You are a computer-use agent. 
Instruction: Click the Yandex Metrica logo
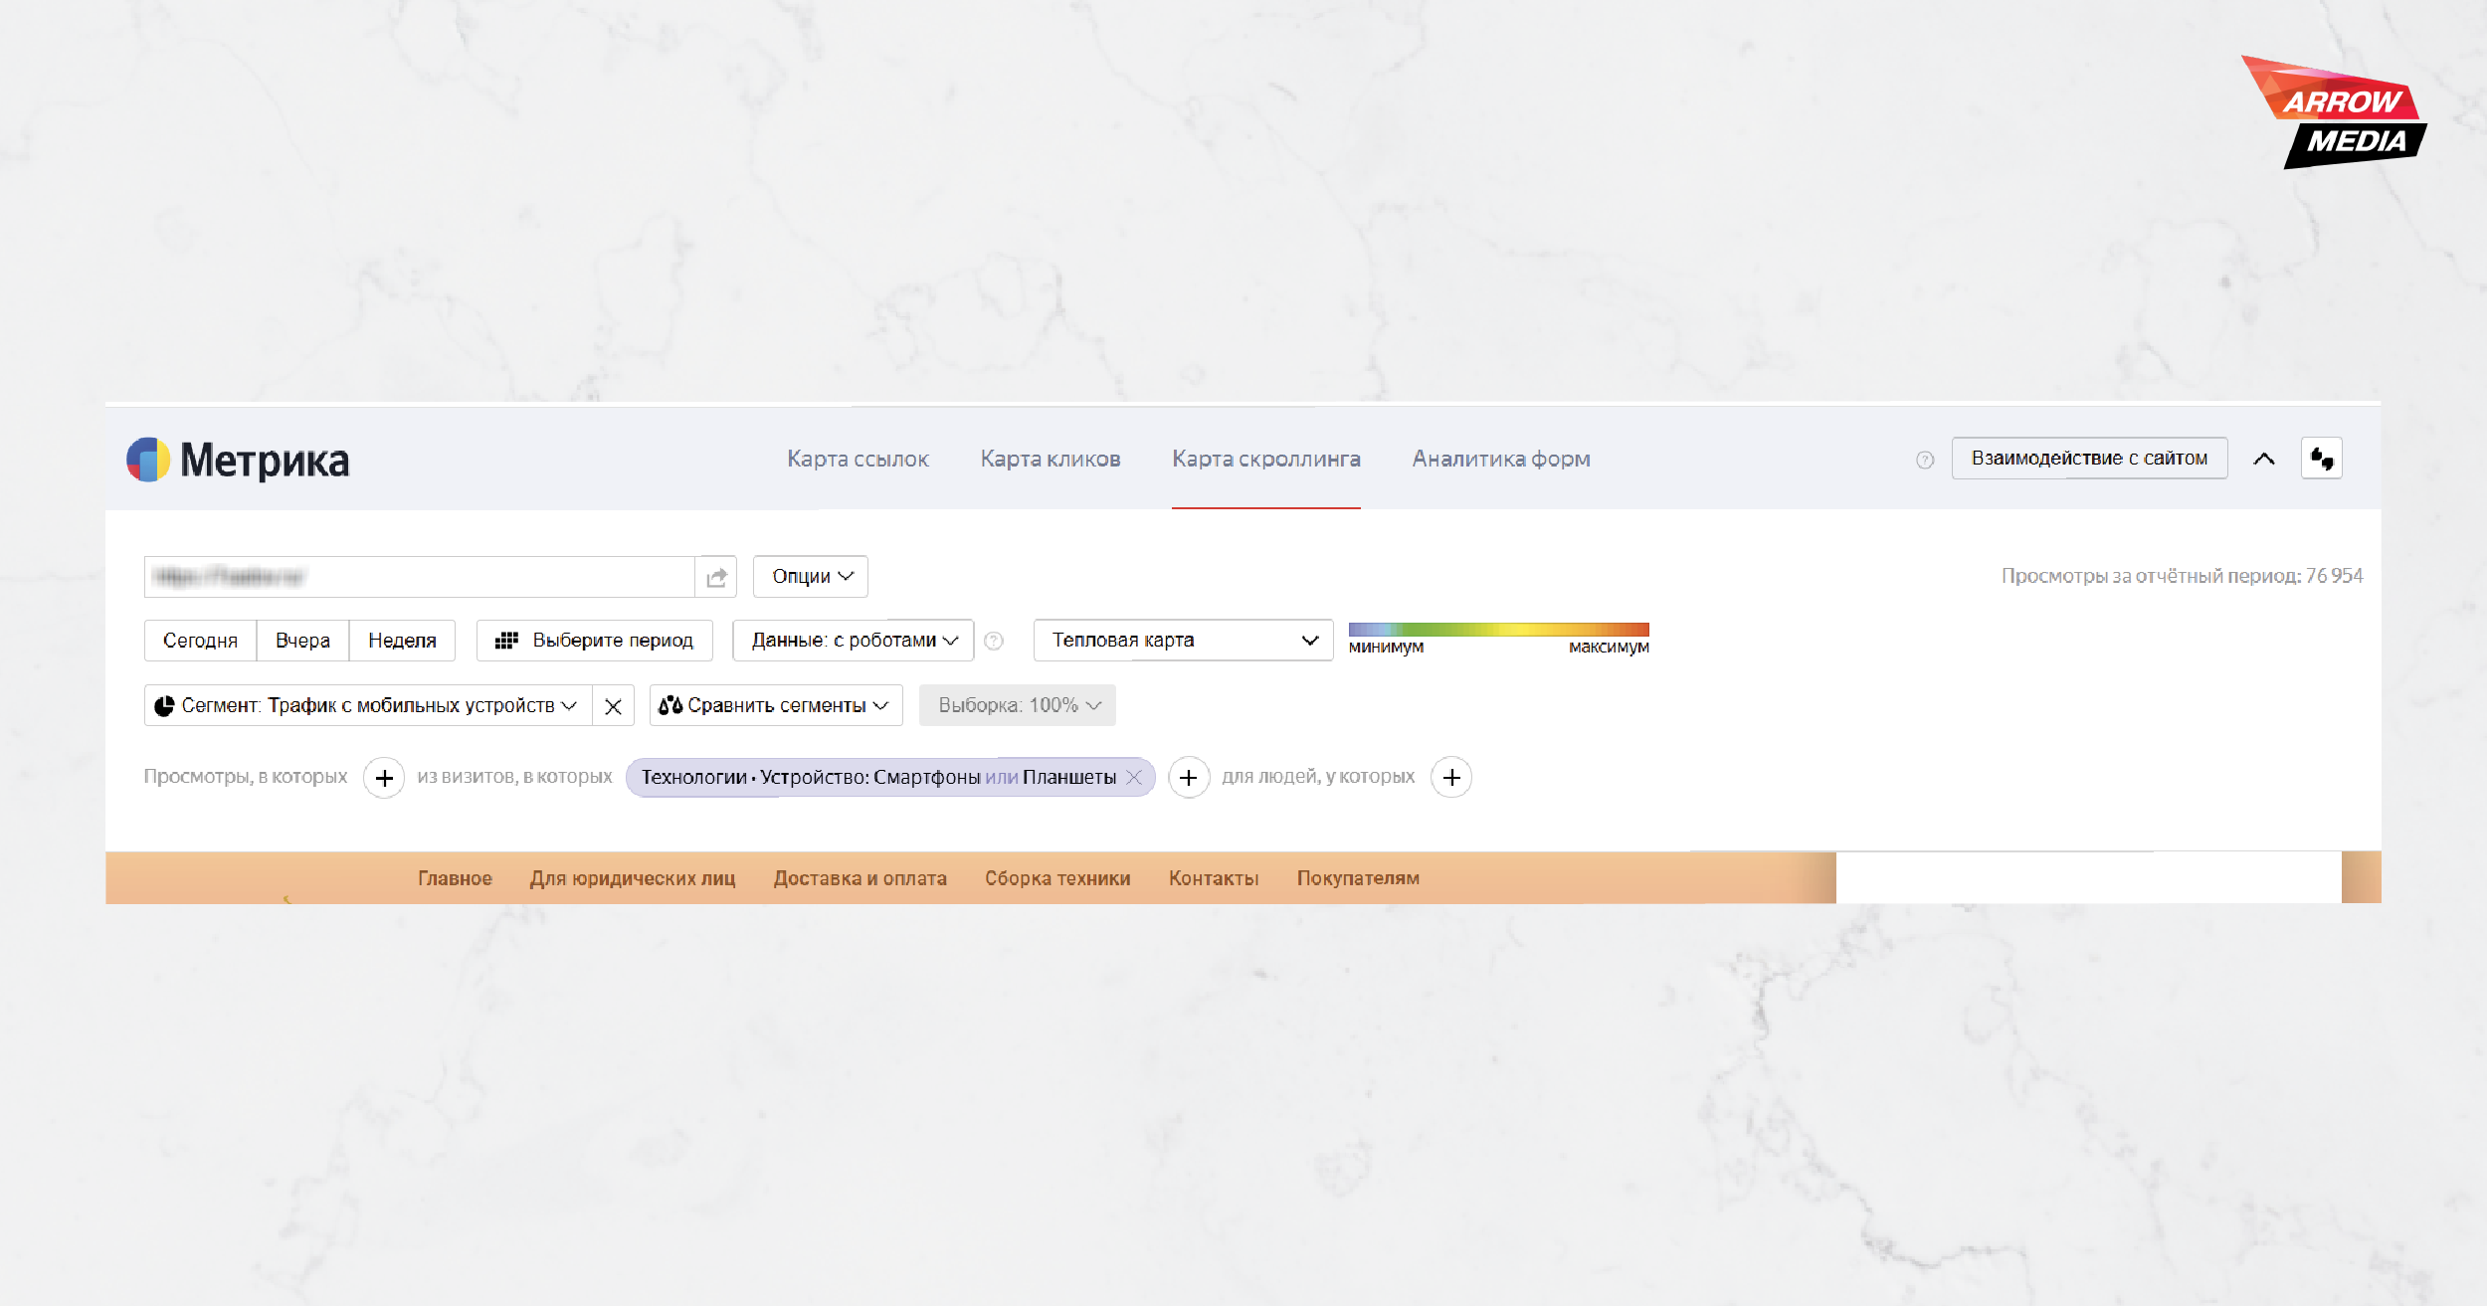click(x=239, y=460)
